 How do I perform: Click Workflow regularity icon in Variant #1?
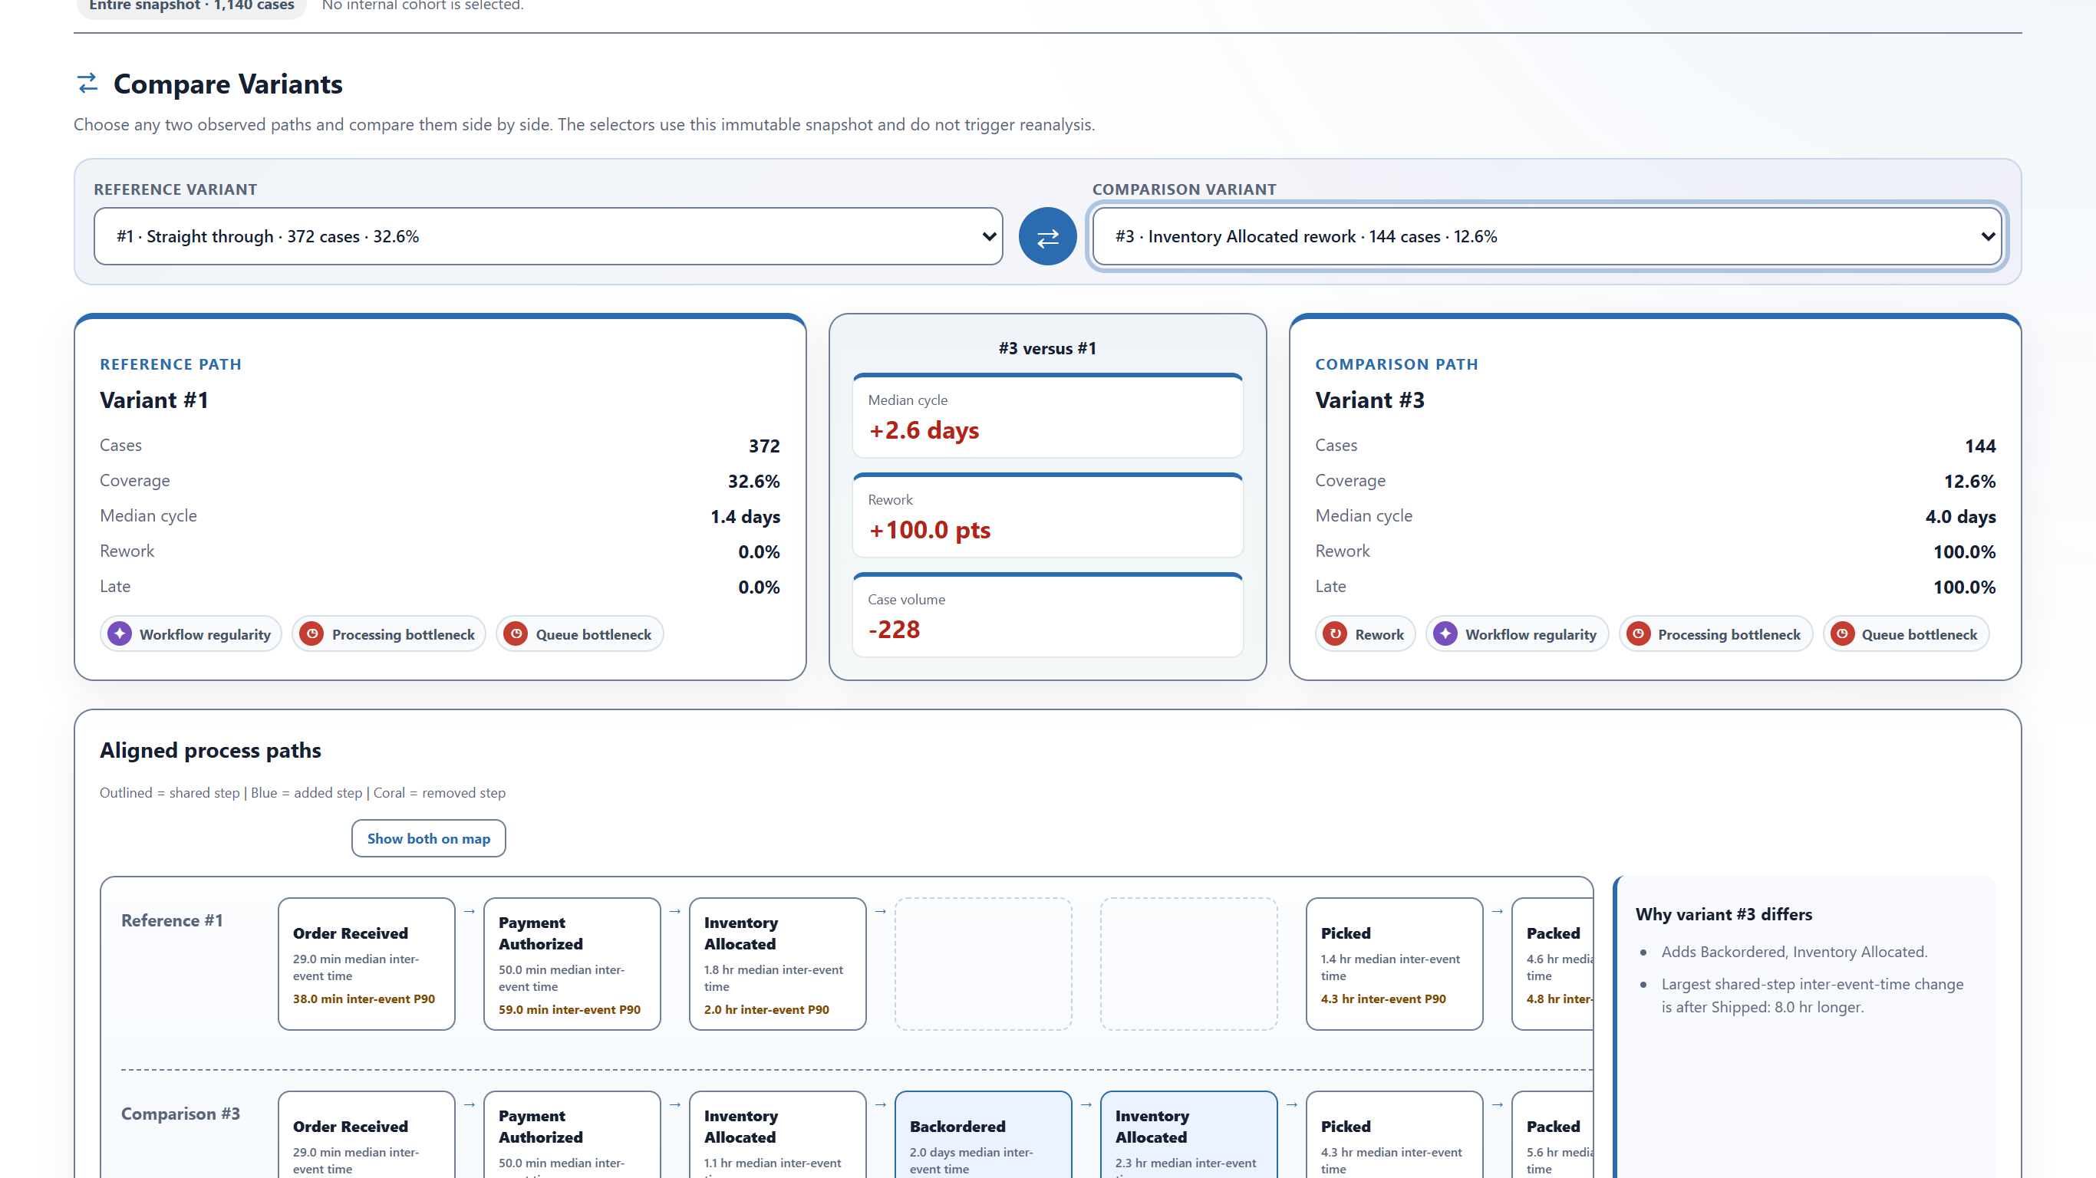point(120,633)
